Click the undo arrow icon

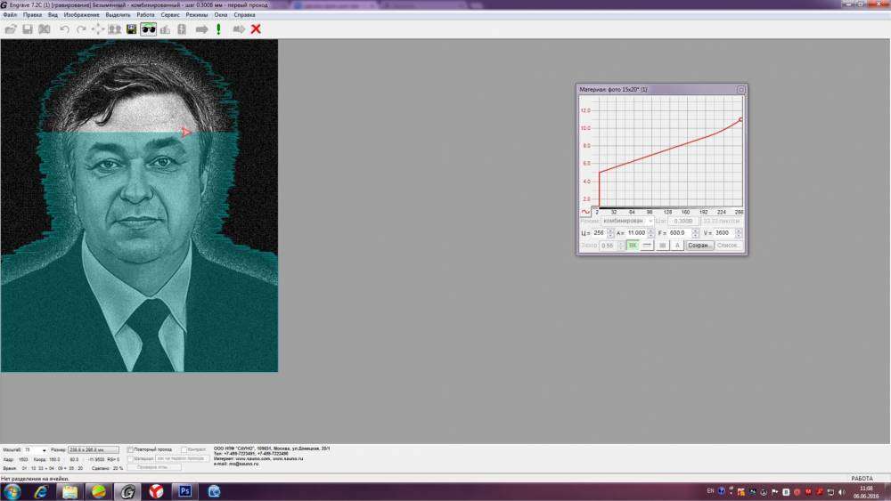64,29
